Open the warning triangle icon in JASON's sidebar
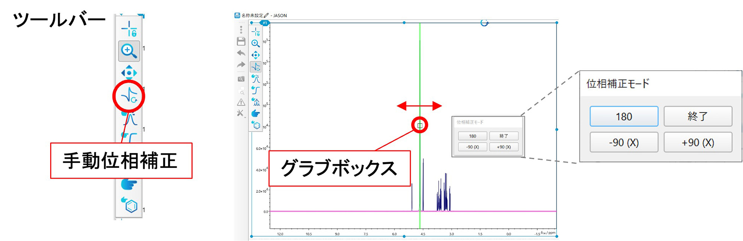The image size is (743, 241). pyautogui.click(x=241, y=102)
